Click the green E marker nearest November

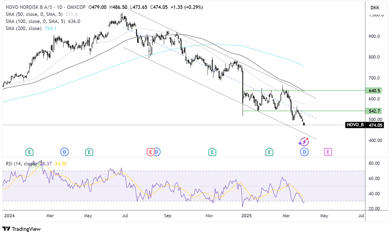pyautogui.click(x=212, y=152)
